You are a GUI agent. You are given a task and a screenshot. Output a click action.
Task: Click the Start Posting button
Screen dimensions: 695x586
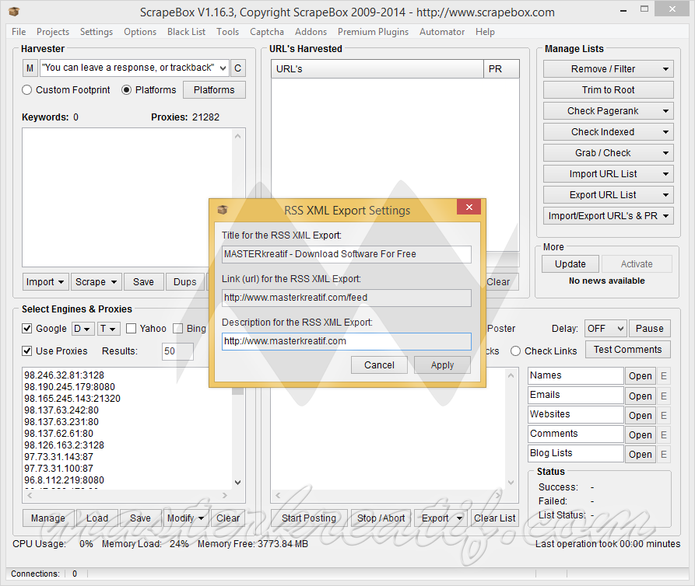(x=309, y=518)
